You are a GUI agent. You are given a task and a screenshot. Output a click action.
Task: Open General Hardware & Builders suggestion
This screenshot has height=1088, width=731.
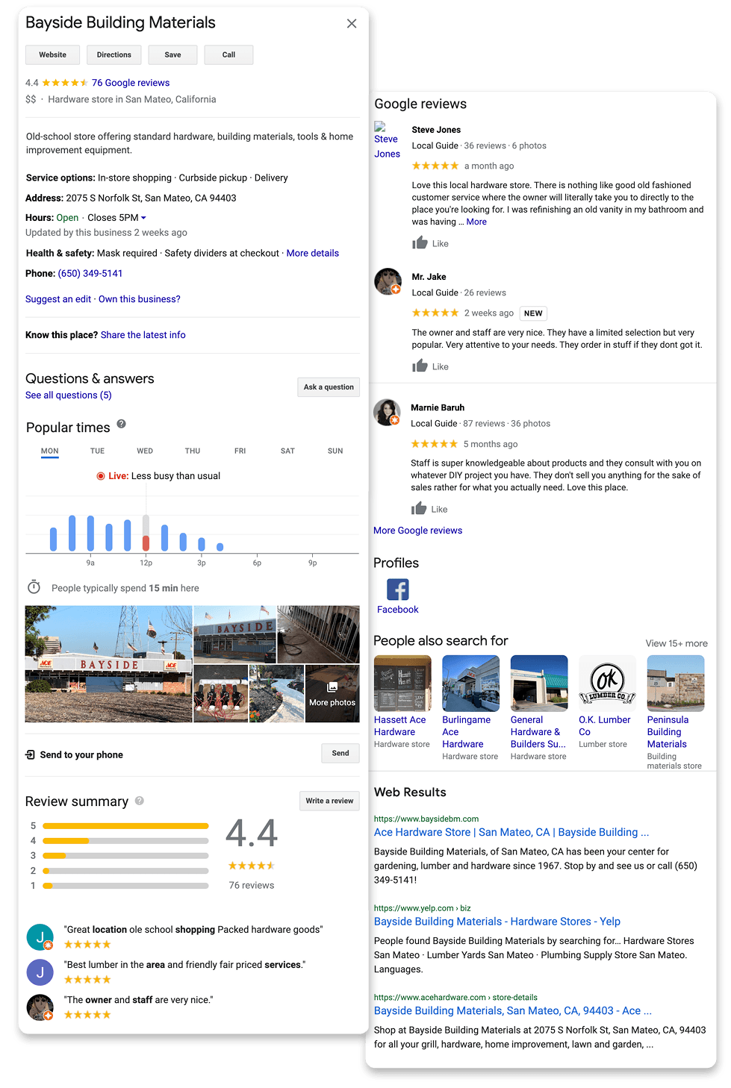pos(539,708)
